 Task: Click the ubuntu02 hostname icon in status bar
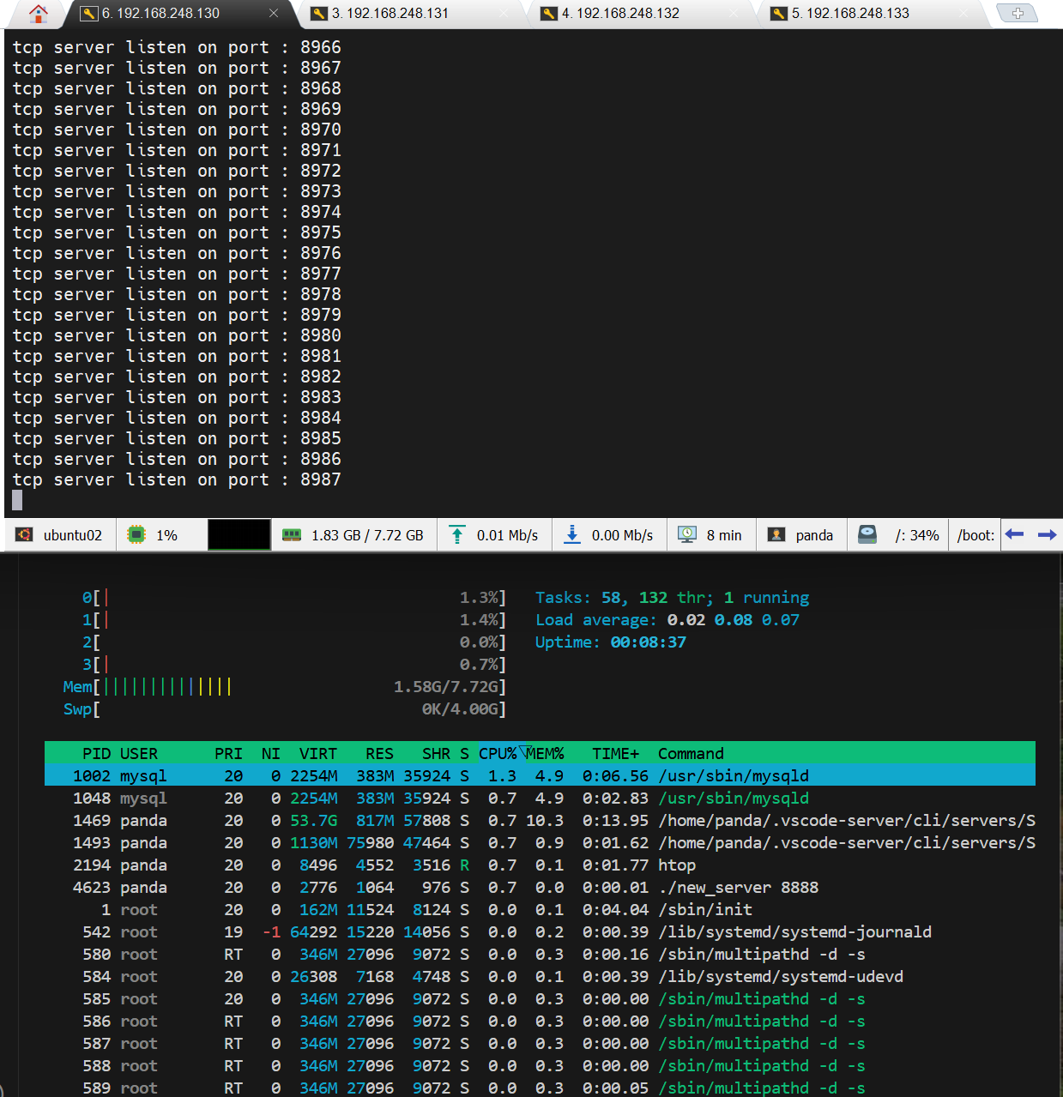pyautogui.click(x=24, y=535)
